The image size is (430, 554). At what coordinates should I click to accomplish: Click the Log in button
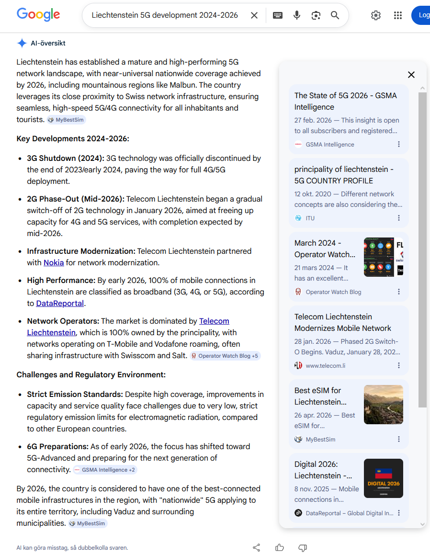[421, 15]
